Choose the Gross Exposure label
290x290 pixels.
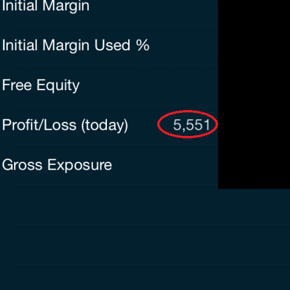tap(57, 165)
